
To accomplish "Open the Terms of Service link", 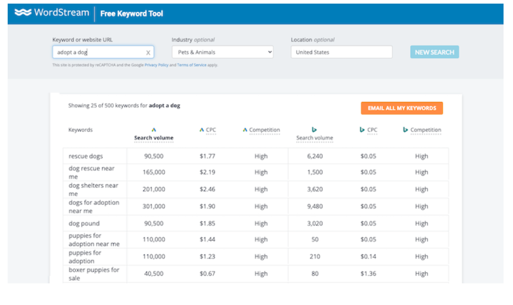I will point(192,65).
